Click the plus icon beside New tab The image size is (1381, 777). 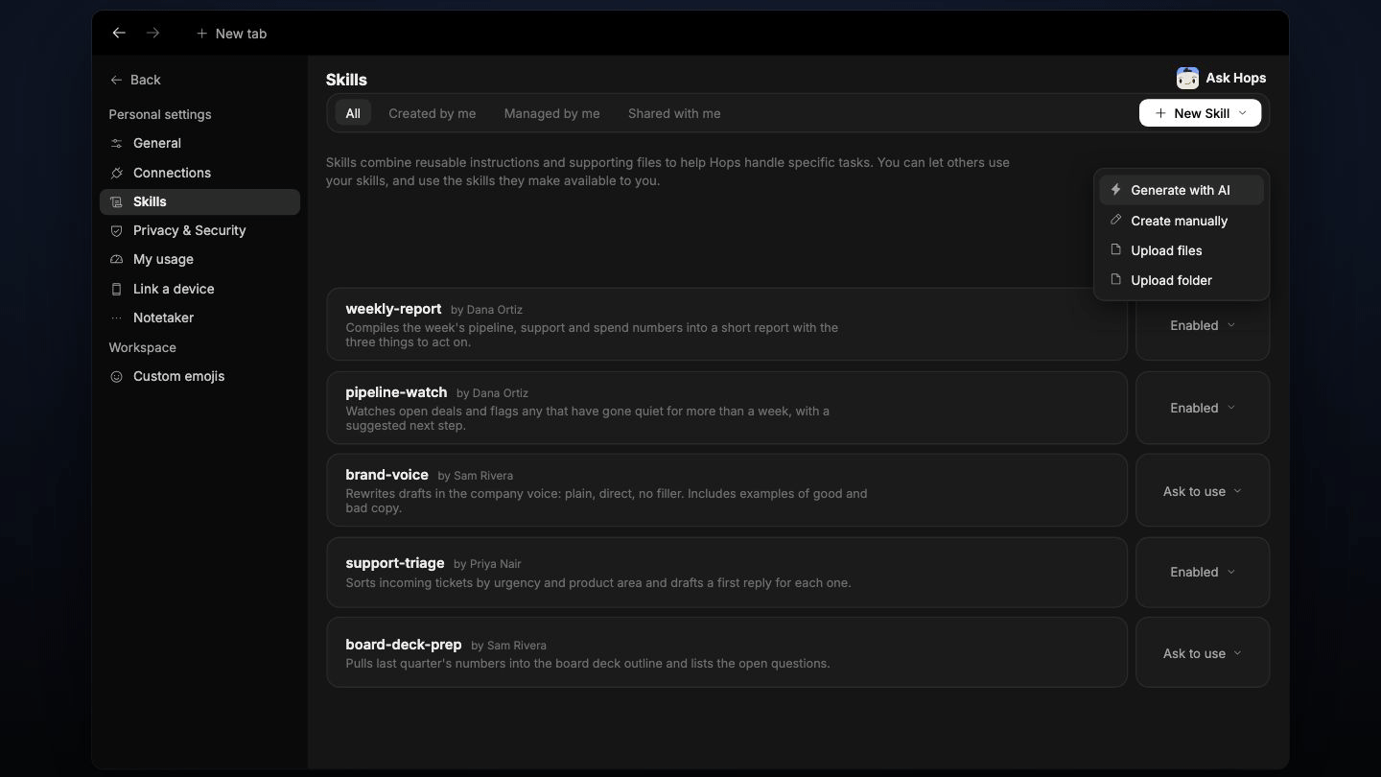point(201,34)
